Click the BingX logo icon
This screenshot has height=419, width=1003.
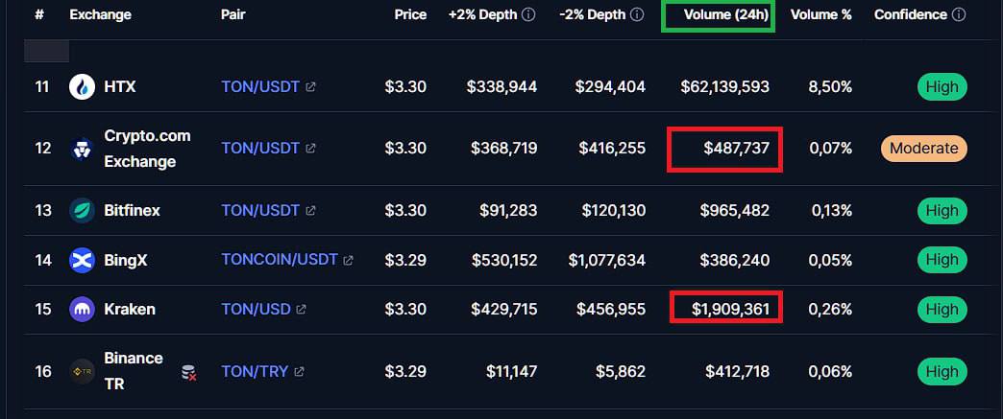(x=82, y=261)
